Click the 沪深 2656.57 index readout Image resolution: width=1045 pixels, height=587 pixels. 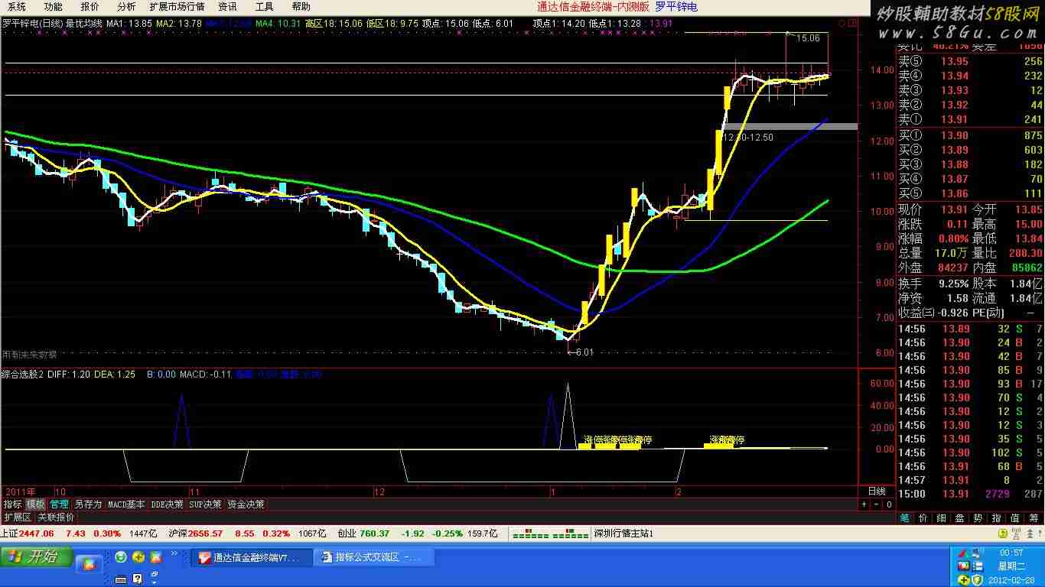click(195, 533)
